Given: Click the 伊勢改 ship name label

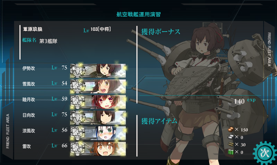Looking at the screenshot, I should tap(28, 68).
